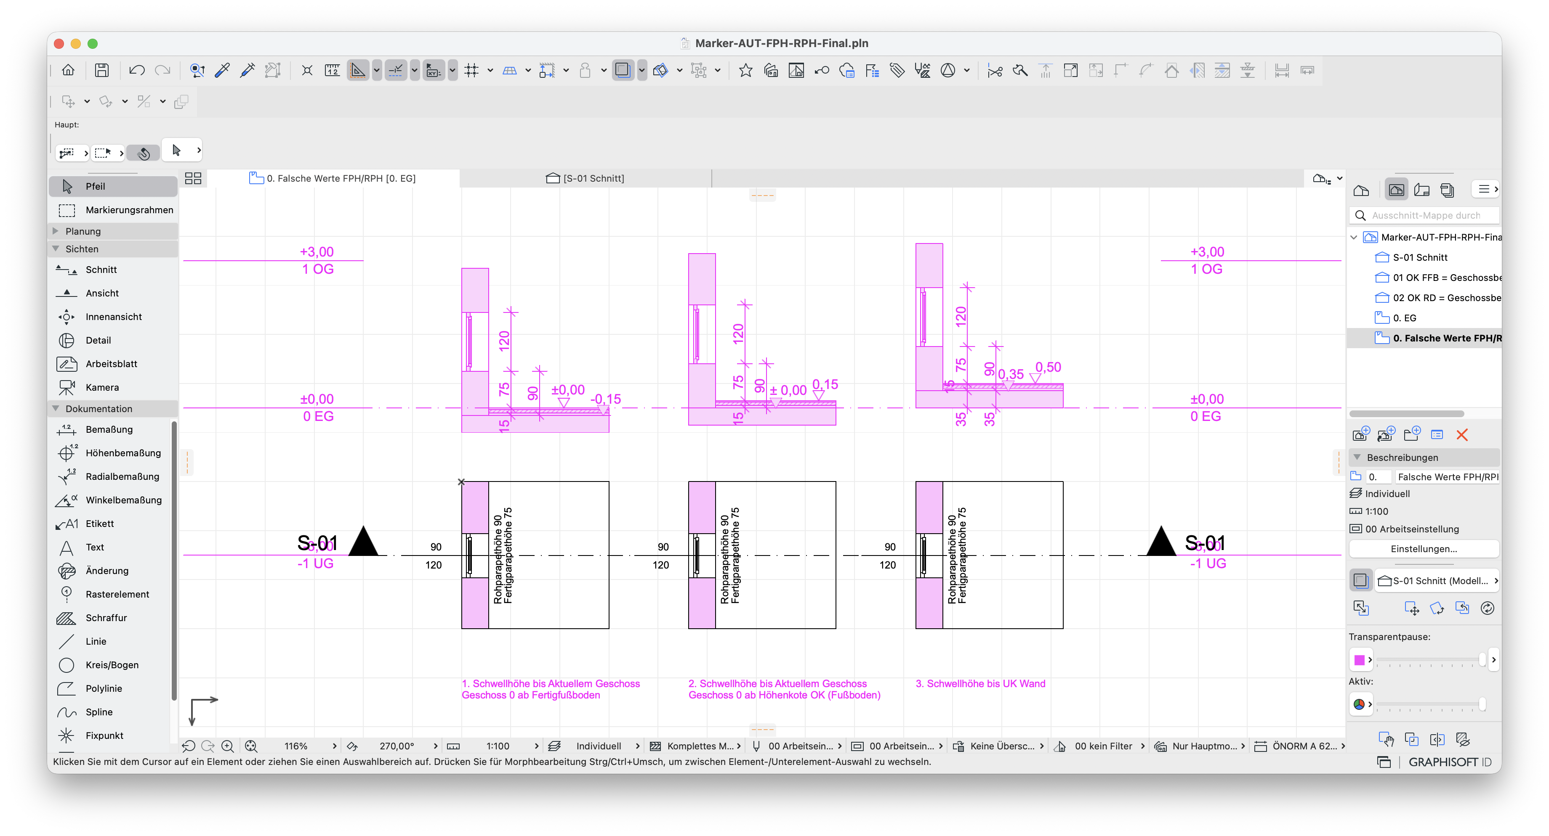Collapse the Dokumentation tool group
The height and width of the screenshot is (836, 1549).
point(55,408)
